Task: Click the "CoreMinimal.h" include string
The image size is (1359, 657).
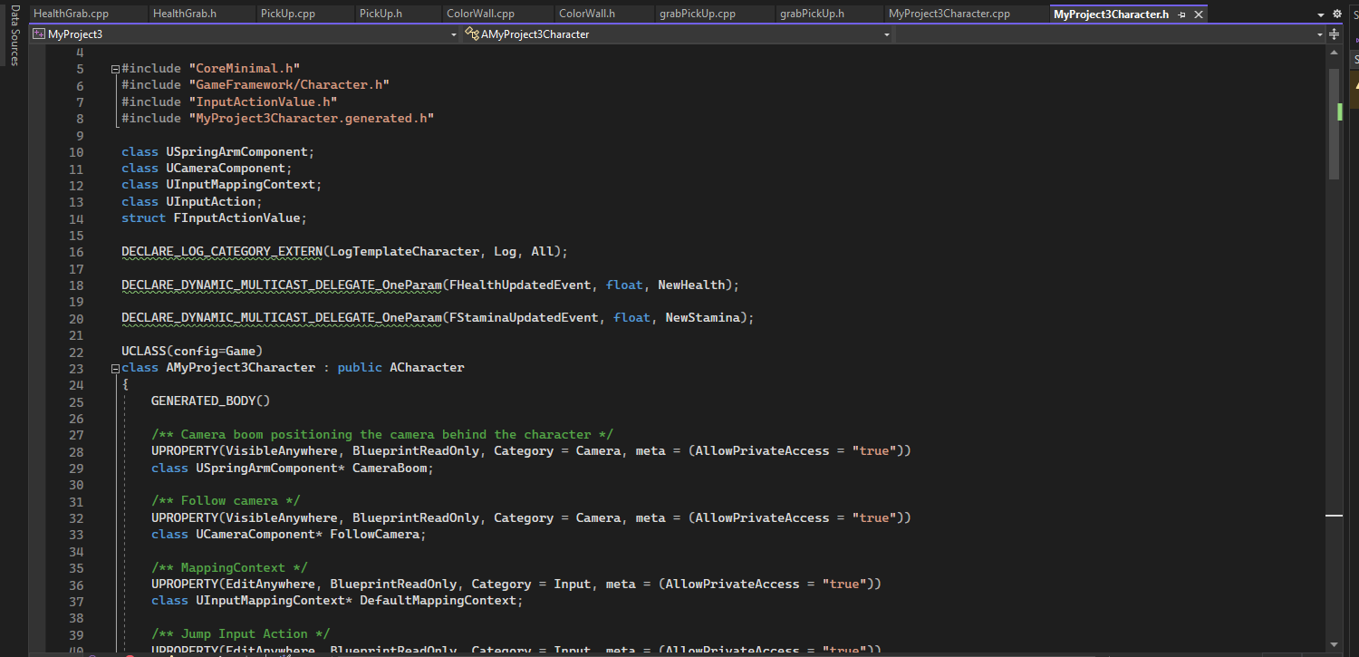Action: (245, 69)
